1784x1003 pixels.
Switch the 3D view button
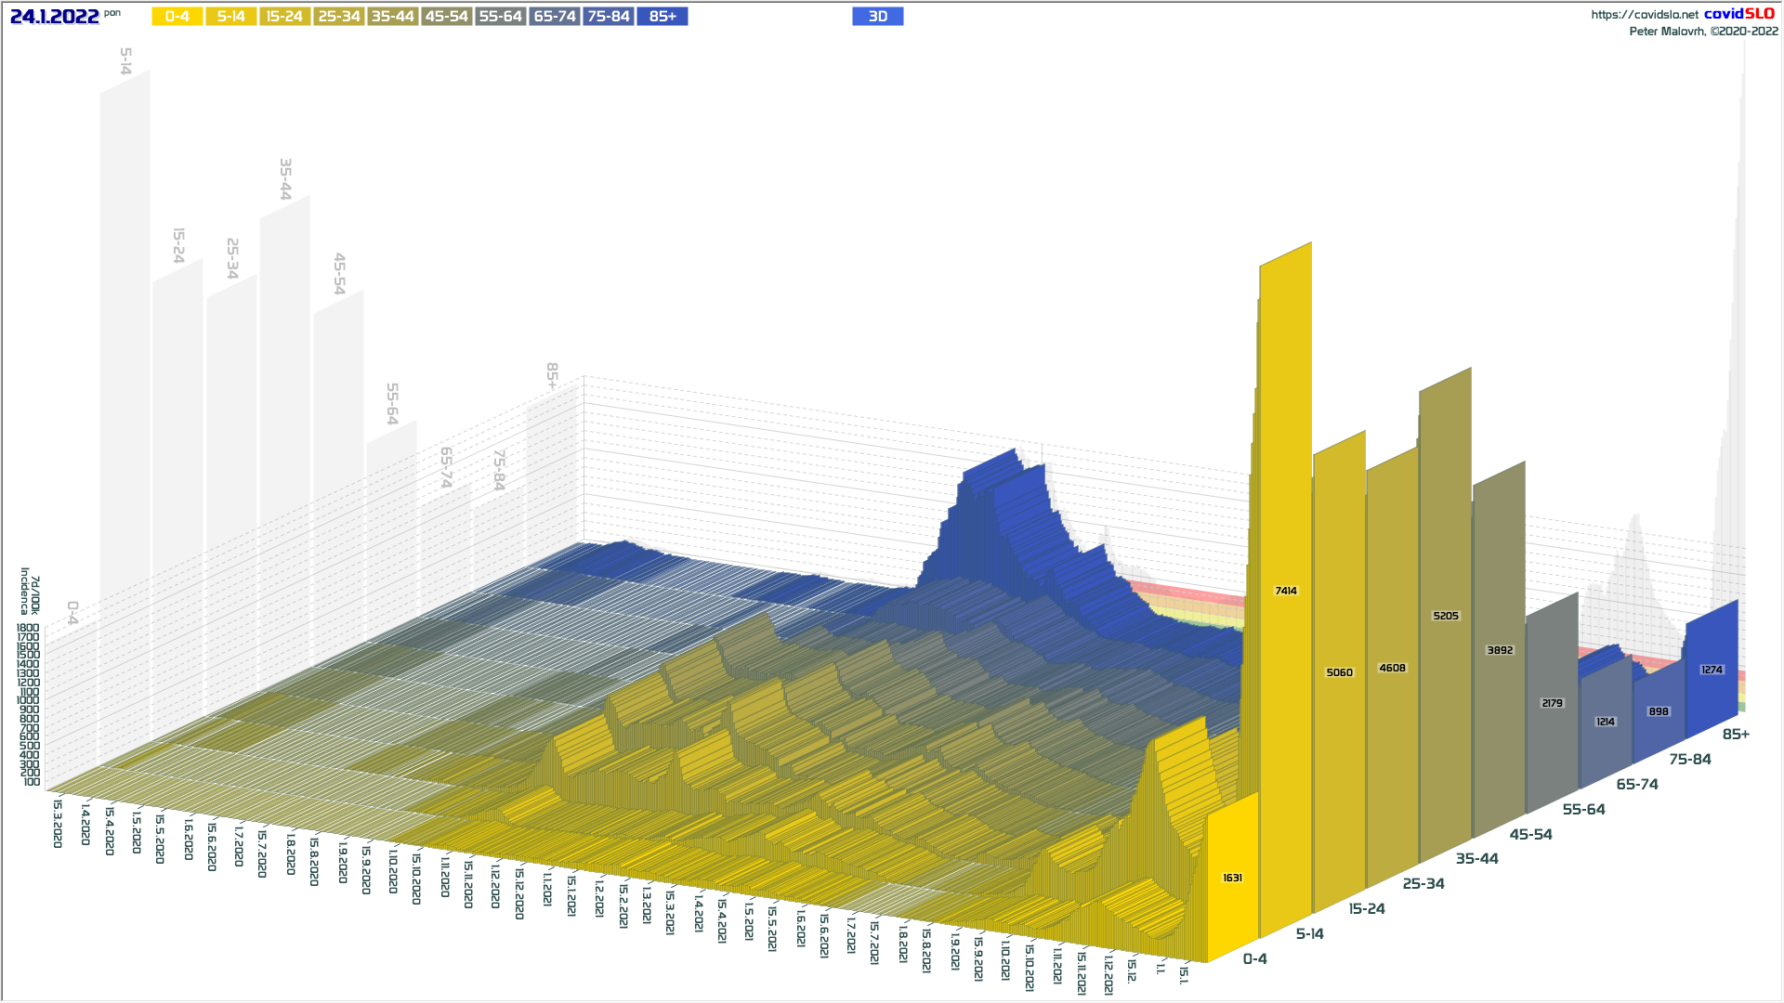pos(877,17)
